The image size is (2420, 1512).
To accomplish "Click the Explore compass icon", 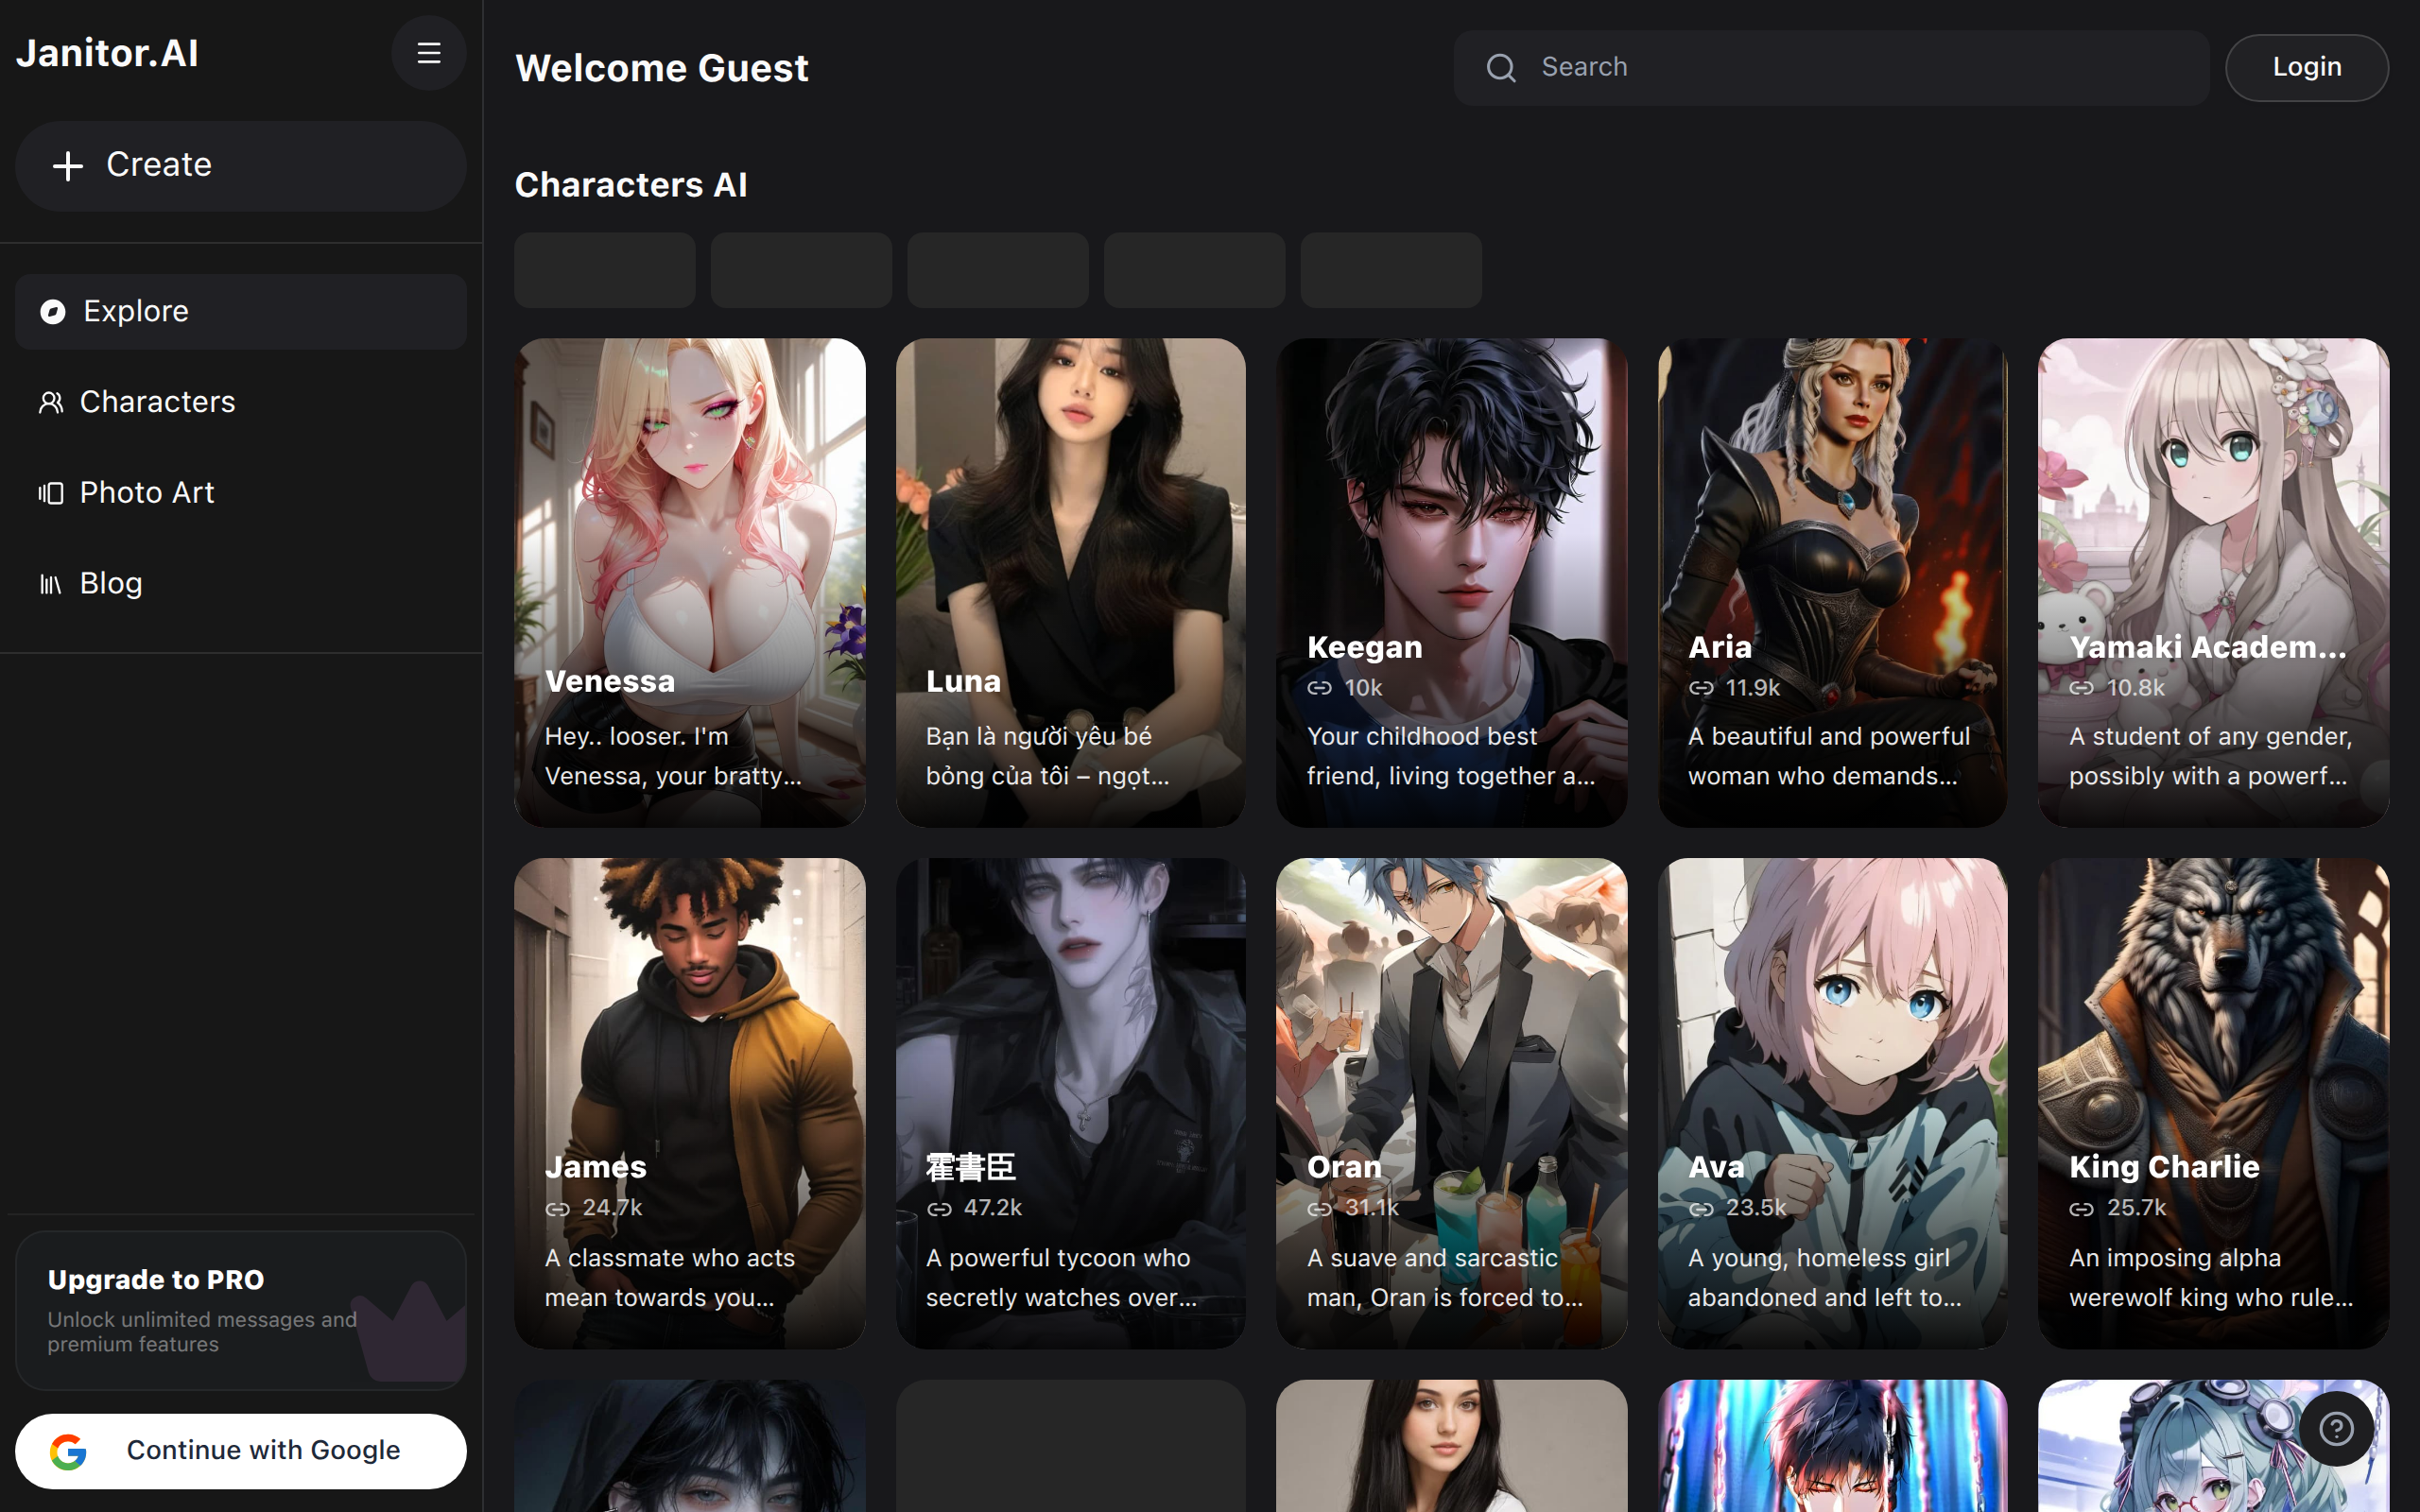I will coord(53,312).
